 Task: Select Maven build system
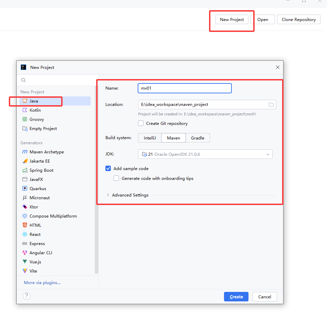tap(173, 138)
